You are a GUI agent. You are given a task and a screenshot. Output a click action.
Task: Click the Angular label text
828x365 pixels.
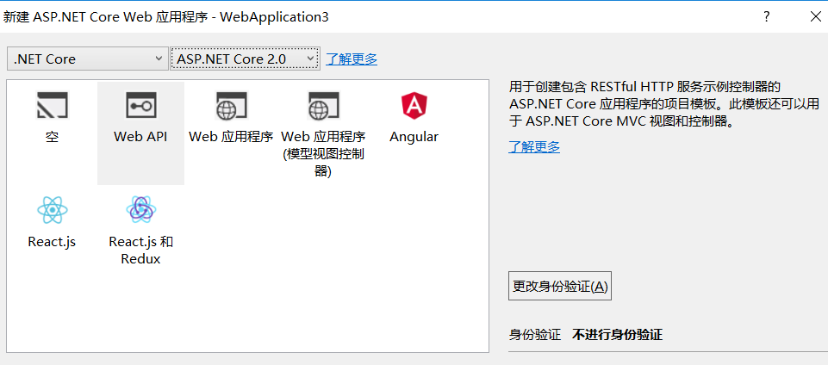point(414,137)
